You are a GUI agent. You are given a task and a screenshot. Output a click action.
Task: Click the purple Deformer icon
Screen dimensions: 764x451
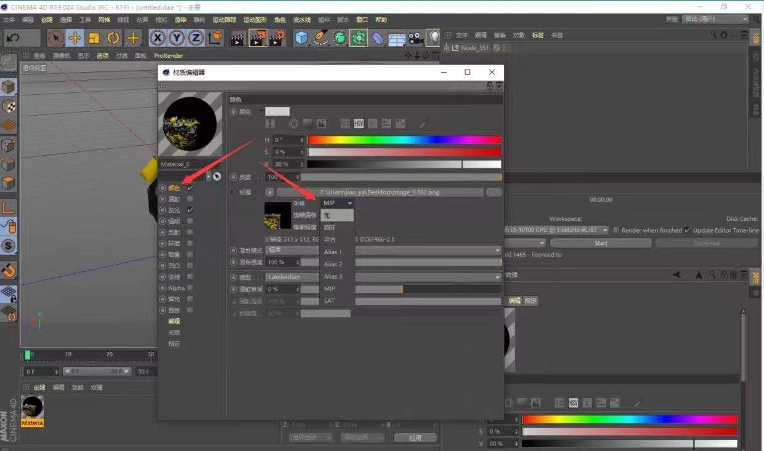click(378, 38)
